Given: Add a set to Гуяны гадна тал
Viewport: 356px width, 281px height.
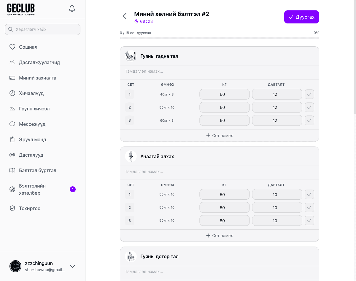Looking at the screenshot, I should coord(220,136).
